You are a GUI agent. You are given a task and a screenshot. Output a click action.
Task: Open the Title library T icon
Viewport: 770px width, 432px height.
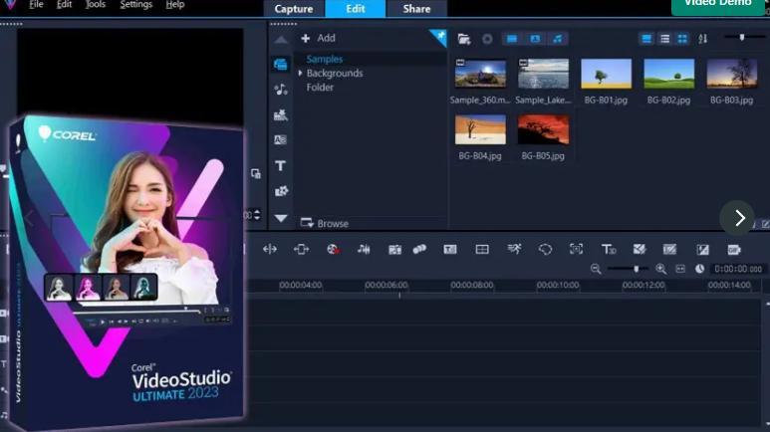click(280, 165)
